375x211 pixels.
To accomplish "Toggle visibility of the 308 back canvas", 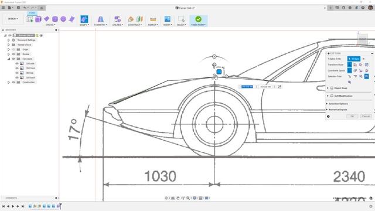I will (x=17, y=77).
